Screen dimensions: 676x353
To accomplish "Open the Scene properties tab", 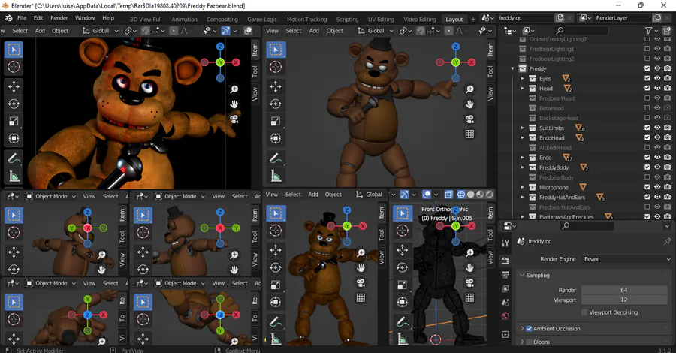I will 505,303.
